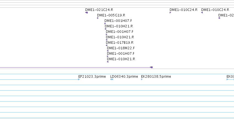Select the long purple feature span line

(x=76, y=68)
